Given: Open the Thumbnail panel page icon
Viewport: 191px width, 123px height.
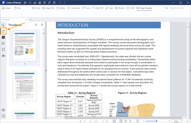Looking at the screenshot, I should click(x=3, y=31).
